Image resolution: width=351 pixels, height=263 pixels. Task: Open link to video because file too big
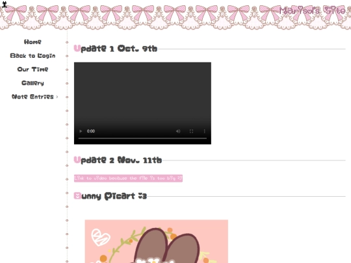coord(128,178)
